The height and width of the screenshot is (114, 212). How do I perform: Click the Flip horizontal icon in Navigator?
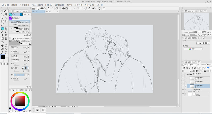pyautogui.click(x=208, y=35)
